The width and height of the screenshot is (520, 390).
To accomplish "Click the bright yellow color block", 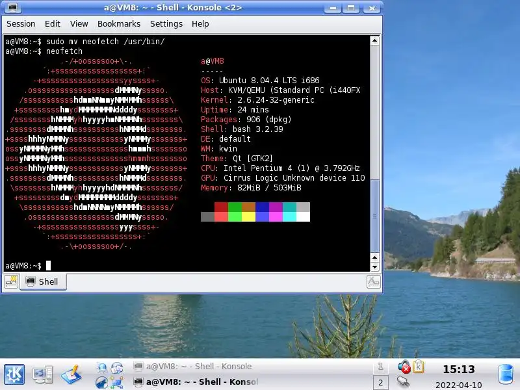I will 248,216.
